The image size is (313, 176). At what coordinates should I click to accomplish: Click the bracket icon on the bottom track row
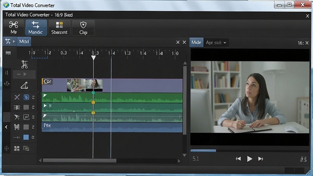click(33, 137)
